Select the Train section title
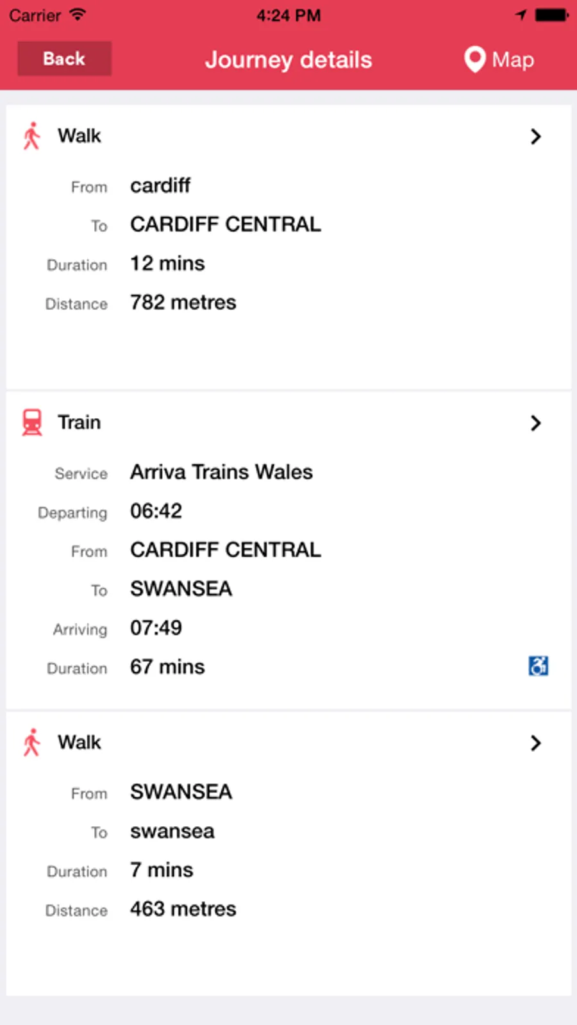The width and height of the screenshot is (577, 1025). 79,423
